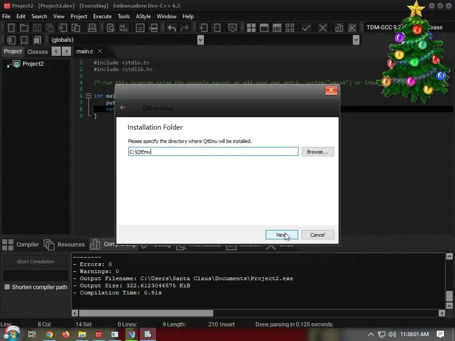Expand the Project2 tree node
This screenshot has height=341, width=455.
pos(8,66)
